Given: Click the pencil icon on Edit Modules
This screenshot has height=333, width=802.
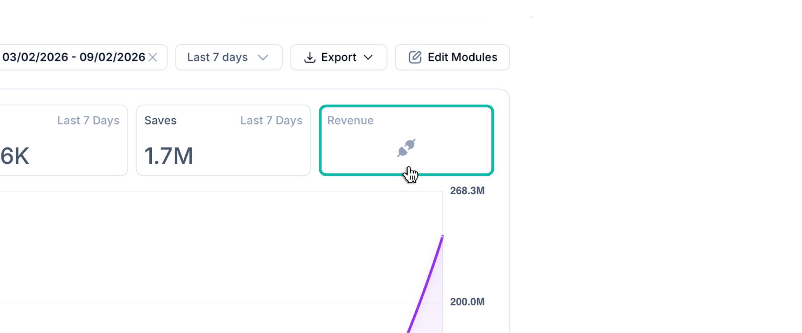Looking at the screenshot, I should 415,57.
